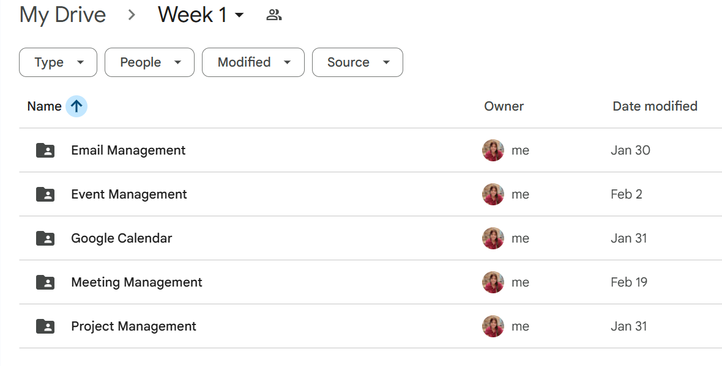The height and width of the screenshot is (366, 722).
Task: Select the Meeting Management folder name
Action: coord(136,282)
